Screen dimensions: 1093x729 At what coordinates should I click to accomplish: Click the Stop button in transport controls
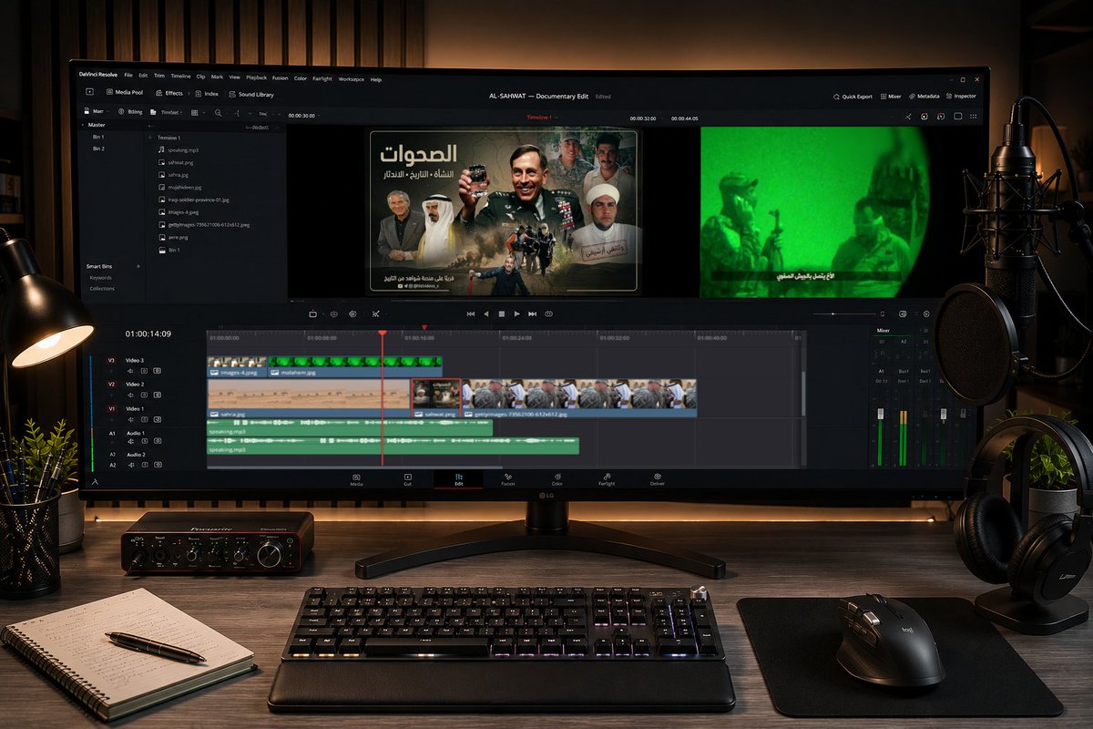point(502,313)
